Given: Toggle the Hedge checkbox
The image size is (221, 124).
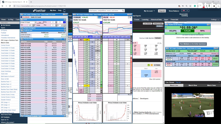Looking at the screenshot, I should [35, 25].
